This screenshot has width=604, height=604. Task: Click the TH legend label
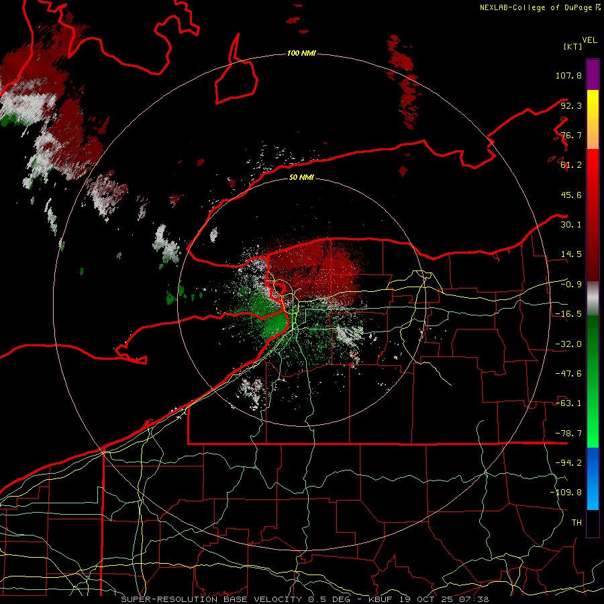coord(576,522)
